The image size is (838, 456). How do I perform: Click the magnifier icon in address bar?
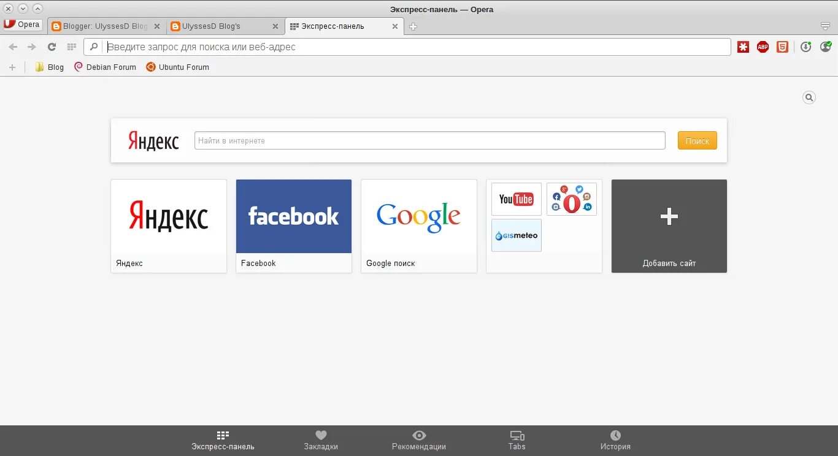tap(94, 47)
